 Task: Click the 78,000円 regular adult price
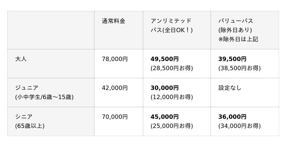pos(115,59)
